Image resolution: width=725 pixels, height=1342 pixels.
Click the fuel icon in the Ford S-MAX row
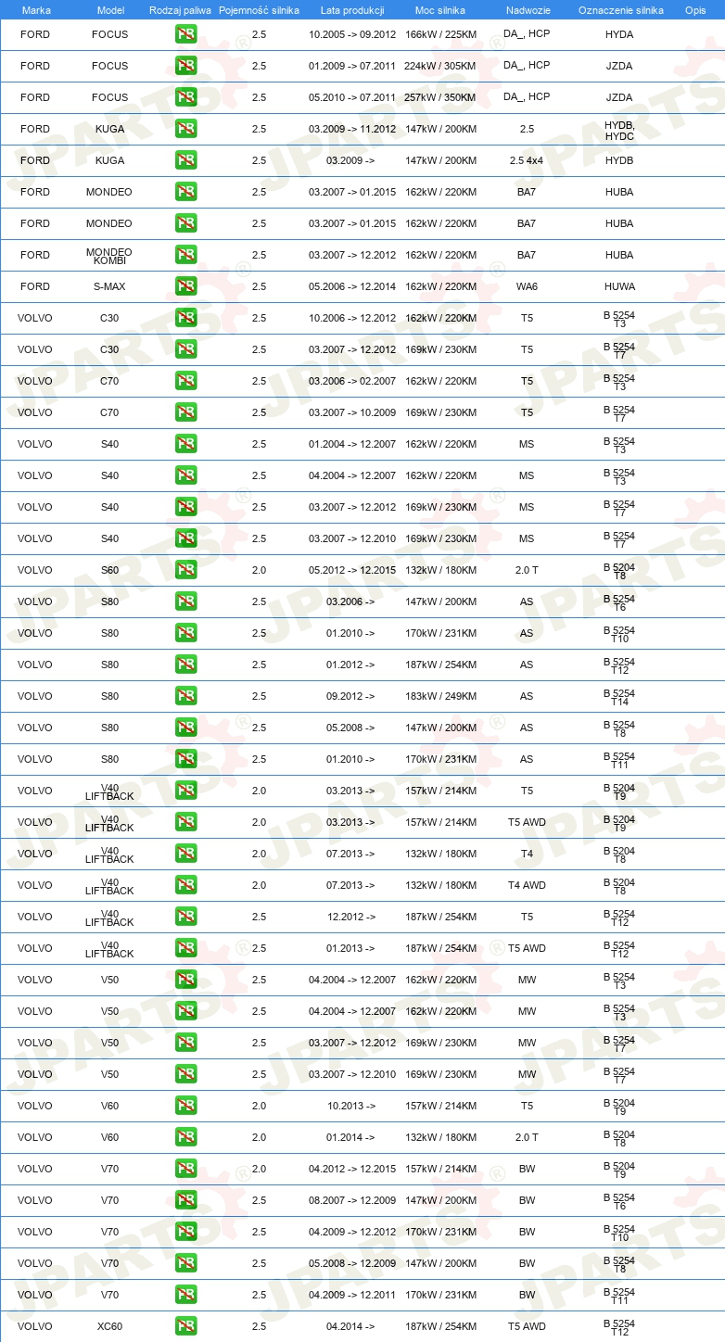[185, 286]
